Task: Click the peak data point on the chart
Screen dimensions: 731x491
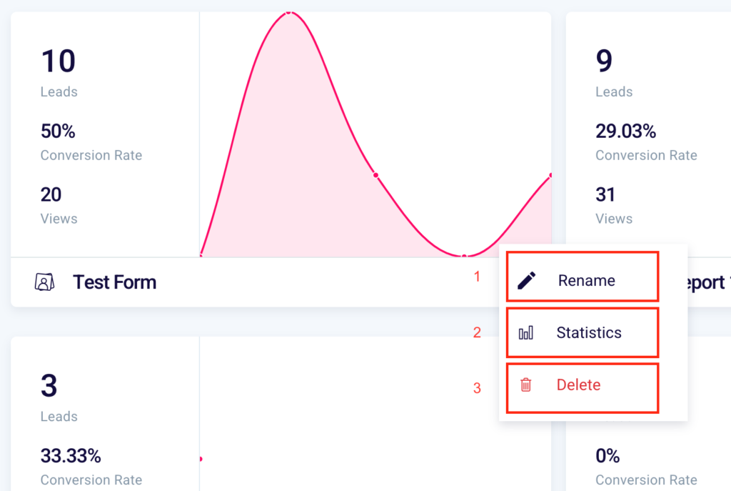Action: (289, 12)
